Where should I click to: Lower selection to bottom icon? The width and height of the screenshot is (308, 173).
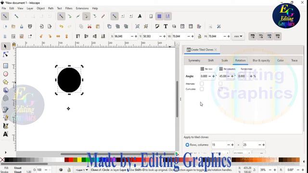tap(103, 37)
